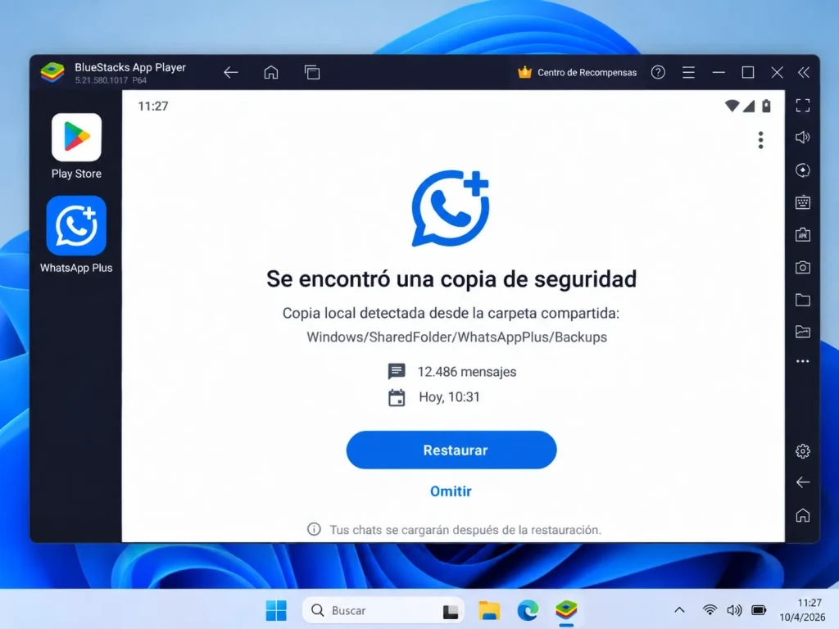Open media manager picture-folder icon
The height and width of the screenshot is (629, 839).
(803, 332)
